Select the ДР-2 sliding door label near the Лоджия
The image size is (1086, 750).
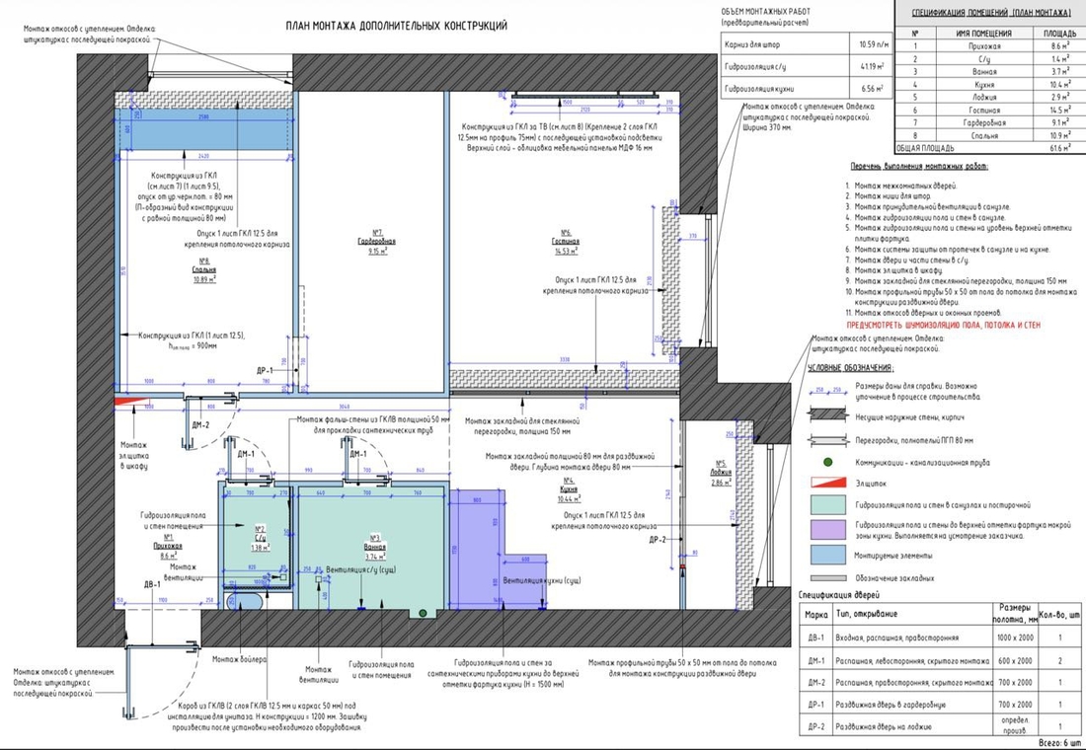coord(658,540)
